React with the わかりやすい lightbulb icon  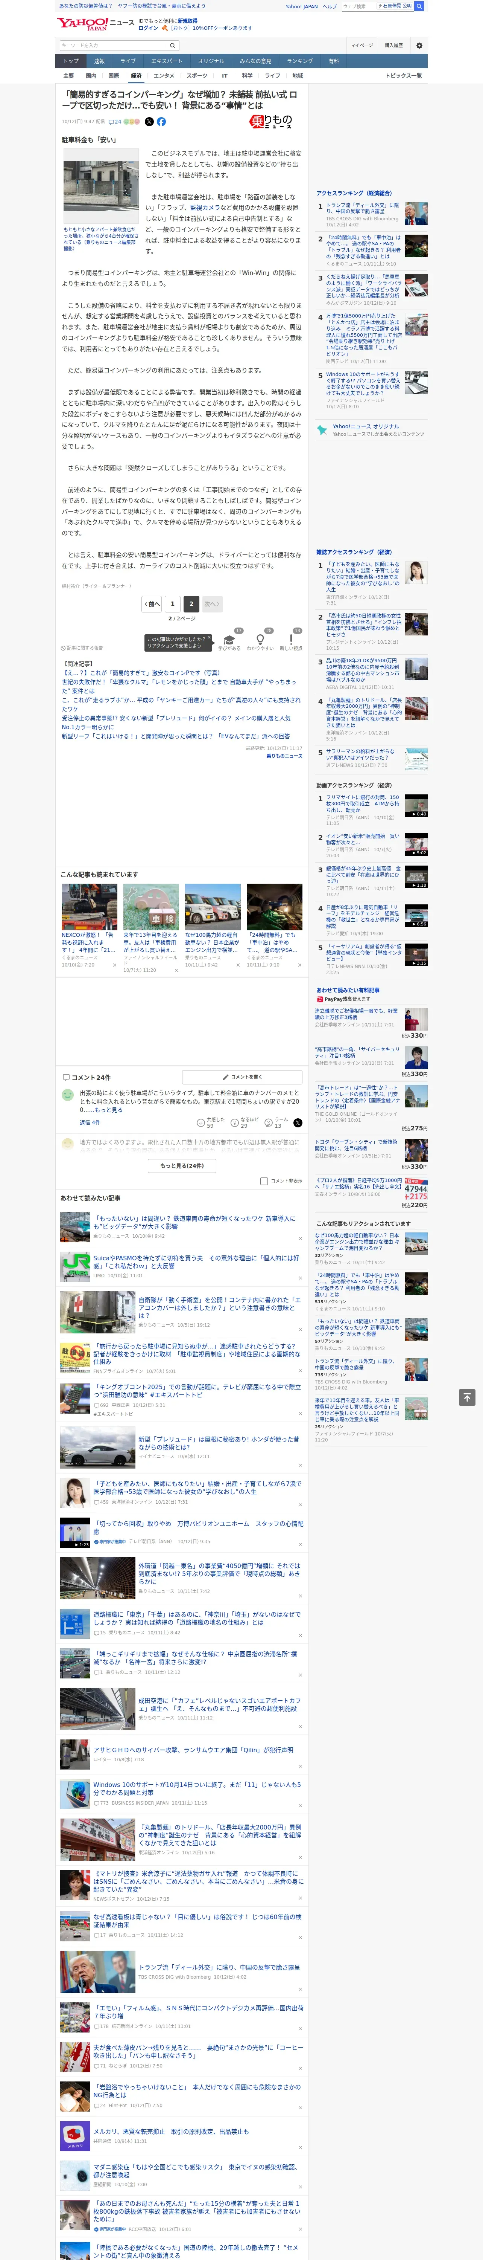260,640
